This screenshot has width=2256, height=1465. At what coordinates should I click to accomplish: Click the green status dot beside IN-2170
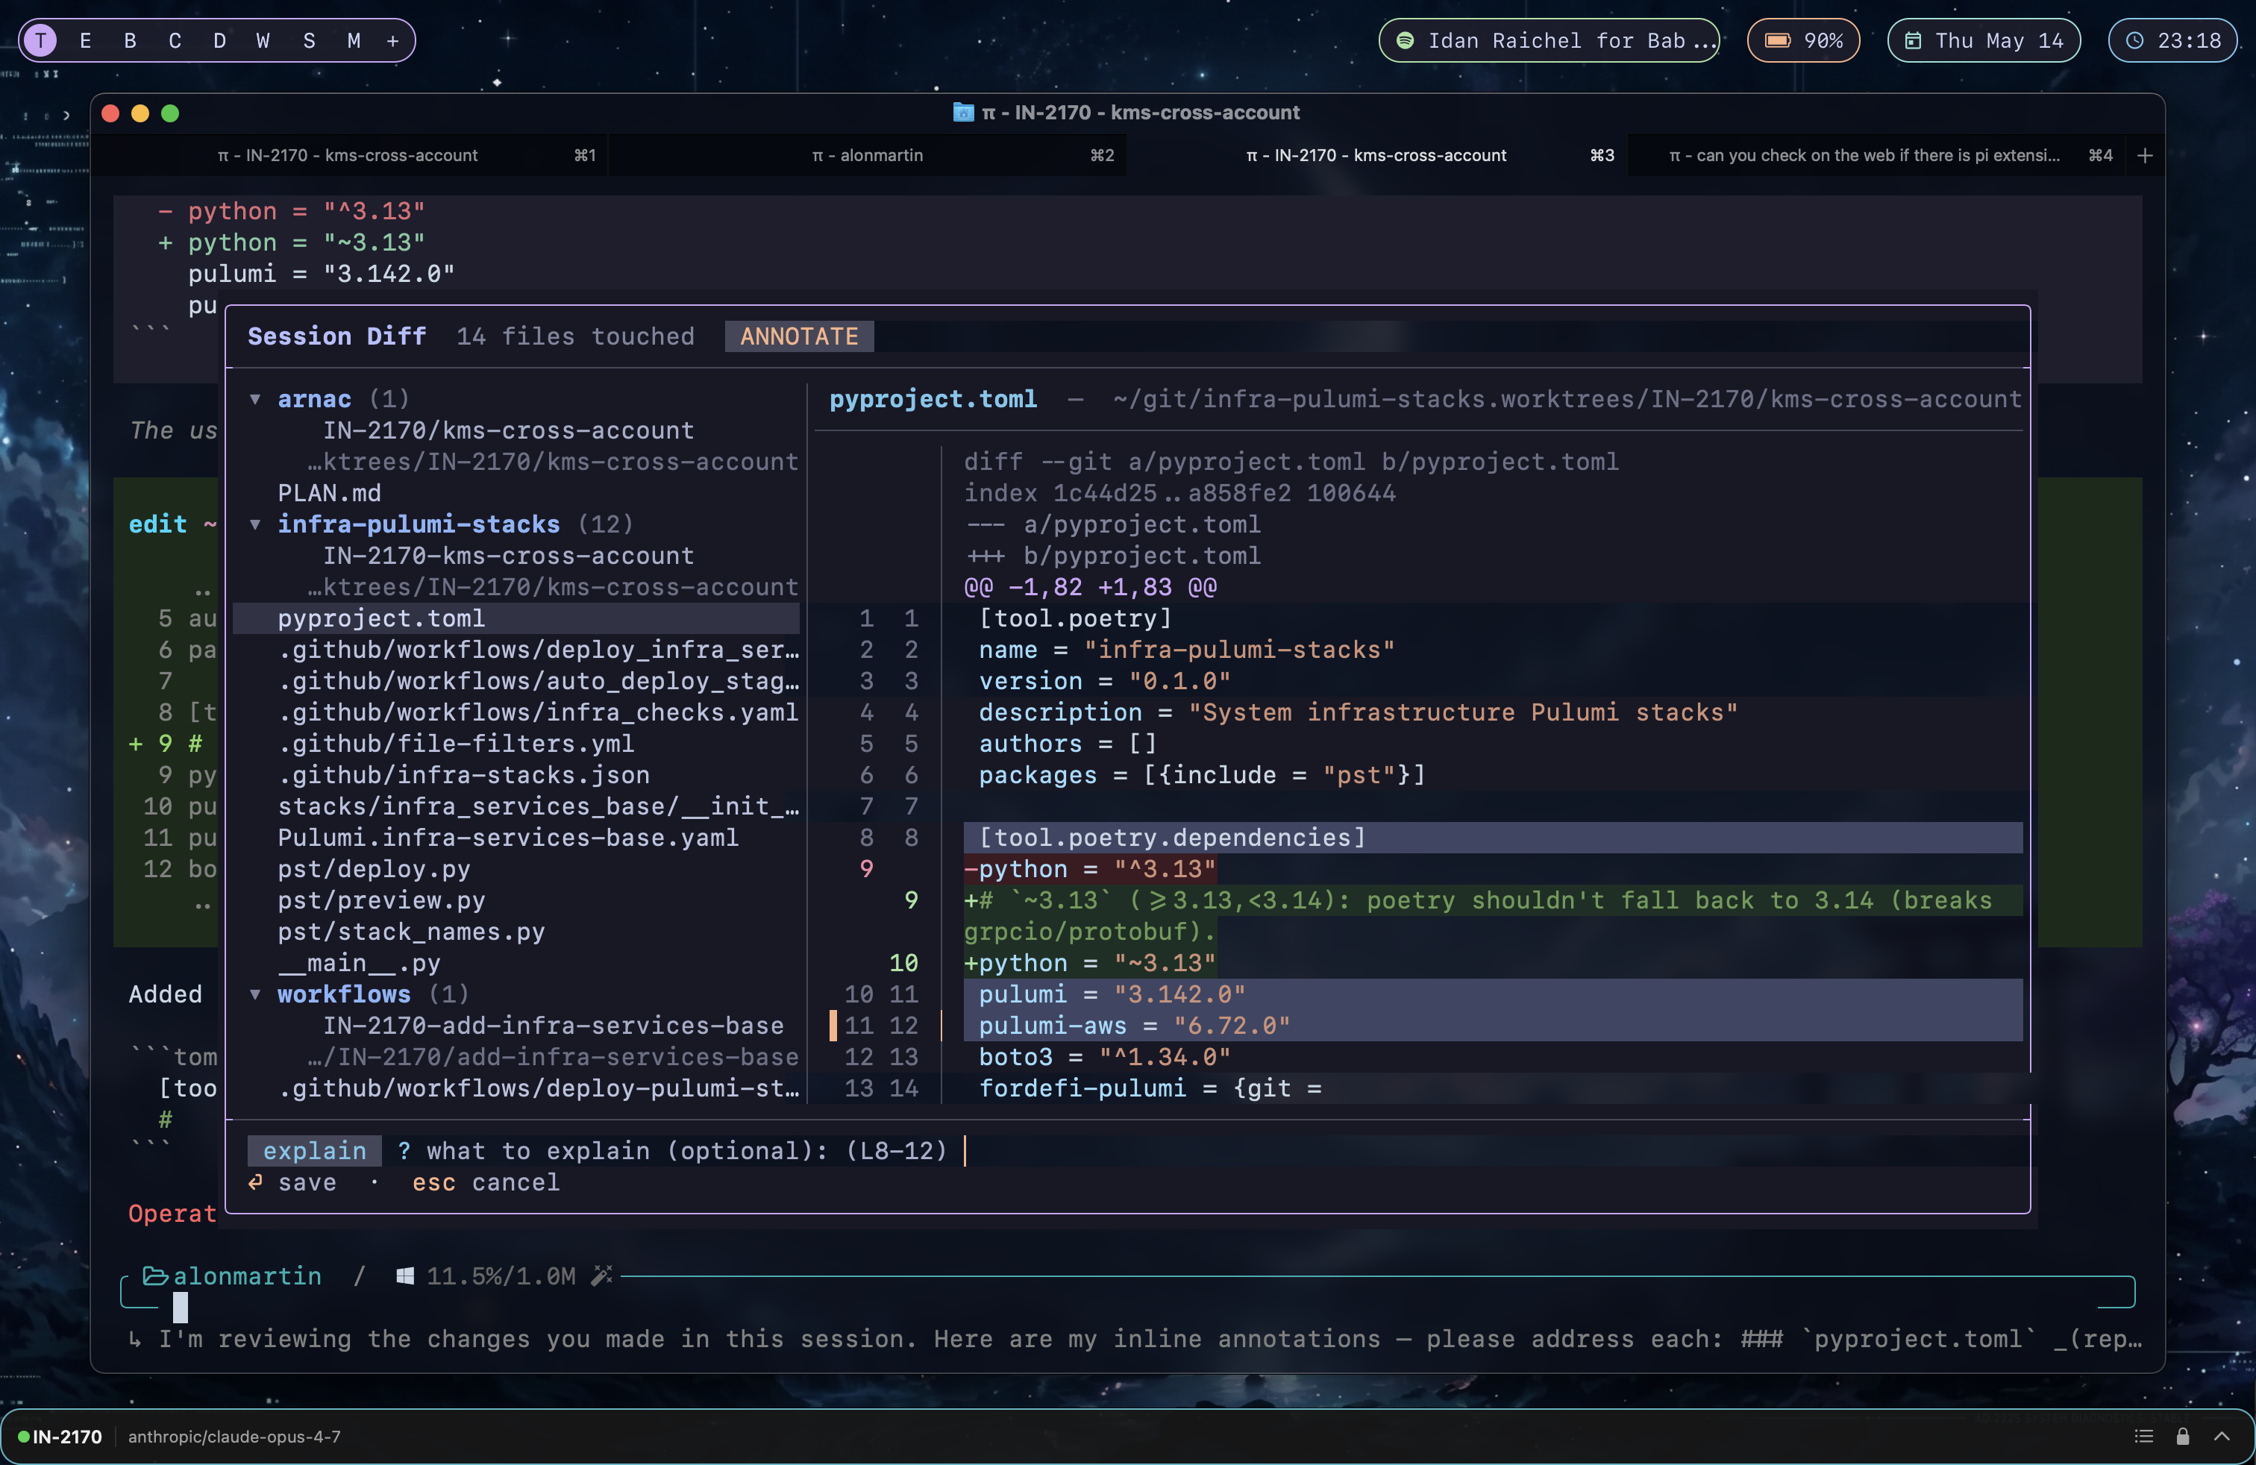[24, 1437]
